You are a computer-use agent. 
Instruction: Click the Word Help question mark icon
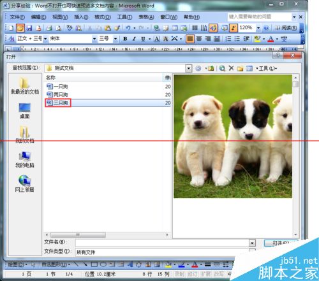266,28
